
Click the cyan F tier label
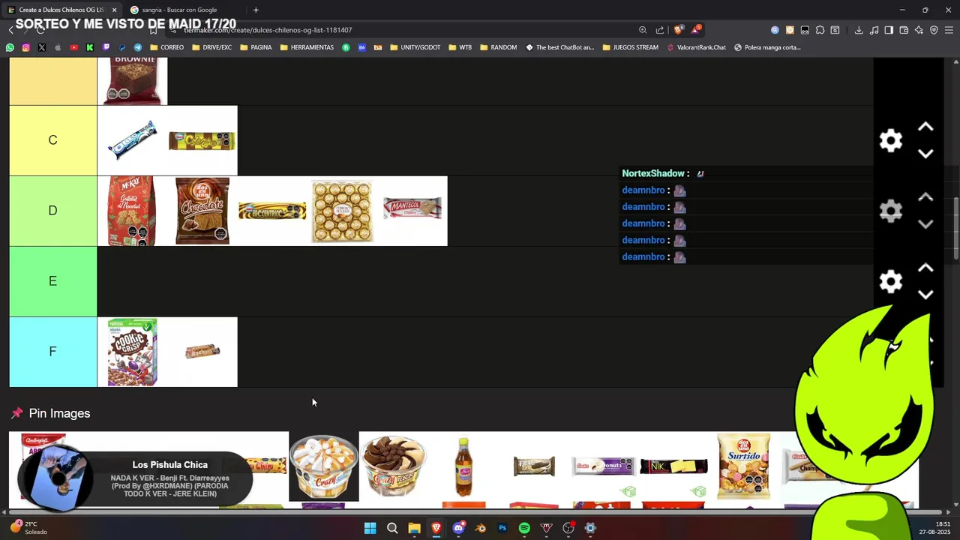pos(53,352)
